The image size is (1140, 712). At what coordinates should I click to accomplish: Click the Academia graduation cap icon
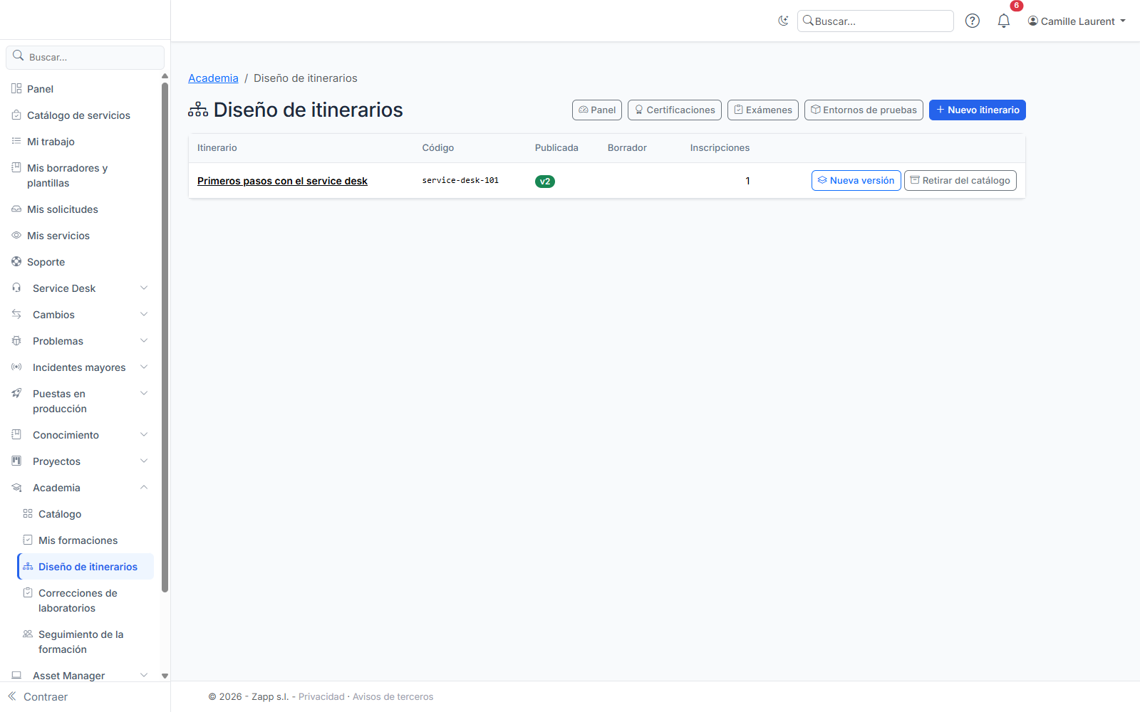coord(16,487)
